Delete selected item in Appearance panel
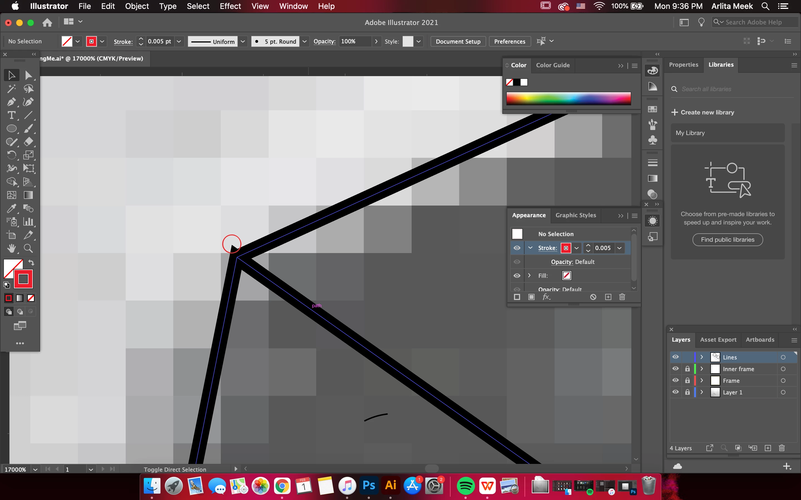Image resolution: width=801 pixels, height=500 pixels. coord(622,297)
